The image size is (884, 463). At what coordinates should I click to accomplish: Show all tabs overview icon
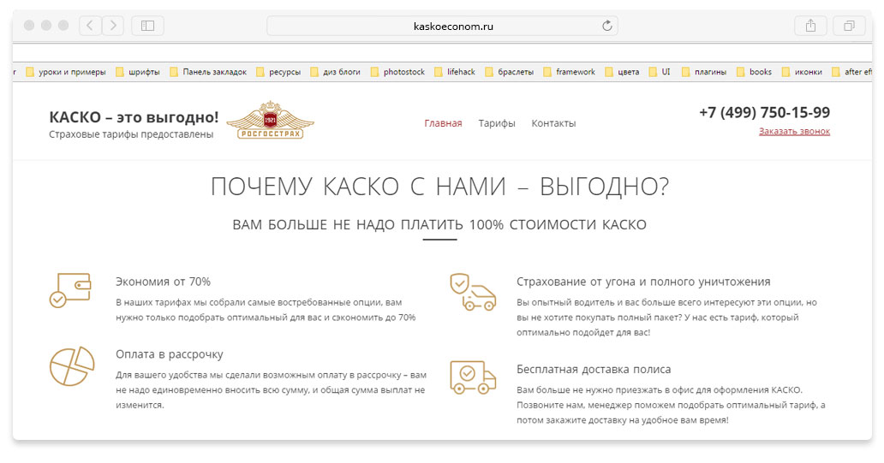849,26
